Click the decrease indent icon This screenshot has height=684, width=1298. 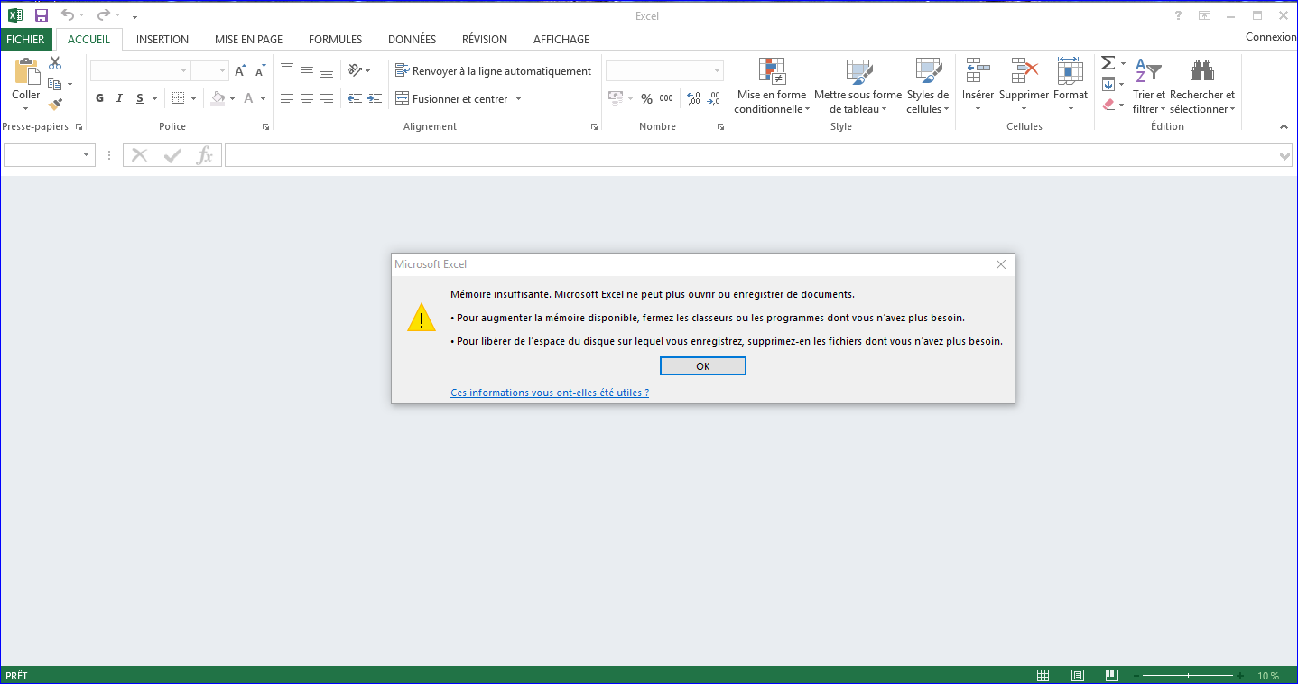(355, 98)
